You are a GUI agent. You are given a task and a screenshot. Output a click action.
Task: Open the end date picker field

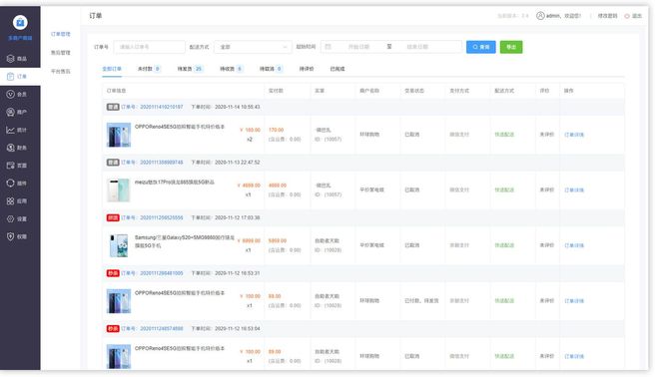(417, 47)
